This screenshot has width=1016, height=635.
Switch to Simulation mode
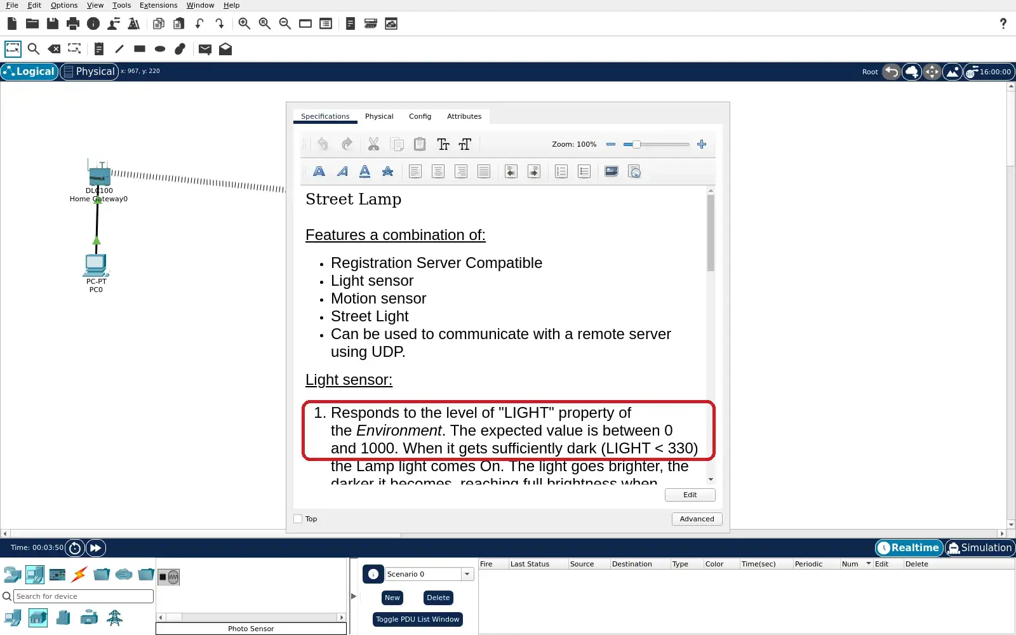(980, 547)
